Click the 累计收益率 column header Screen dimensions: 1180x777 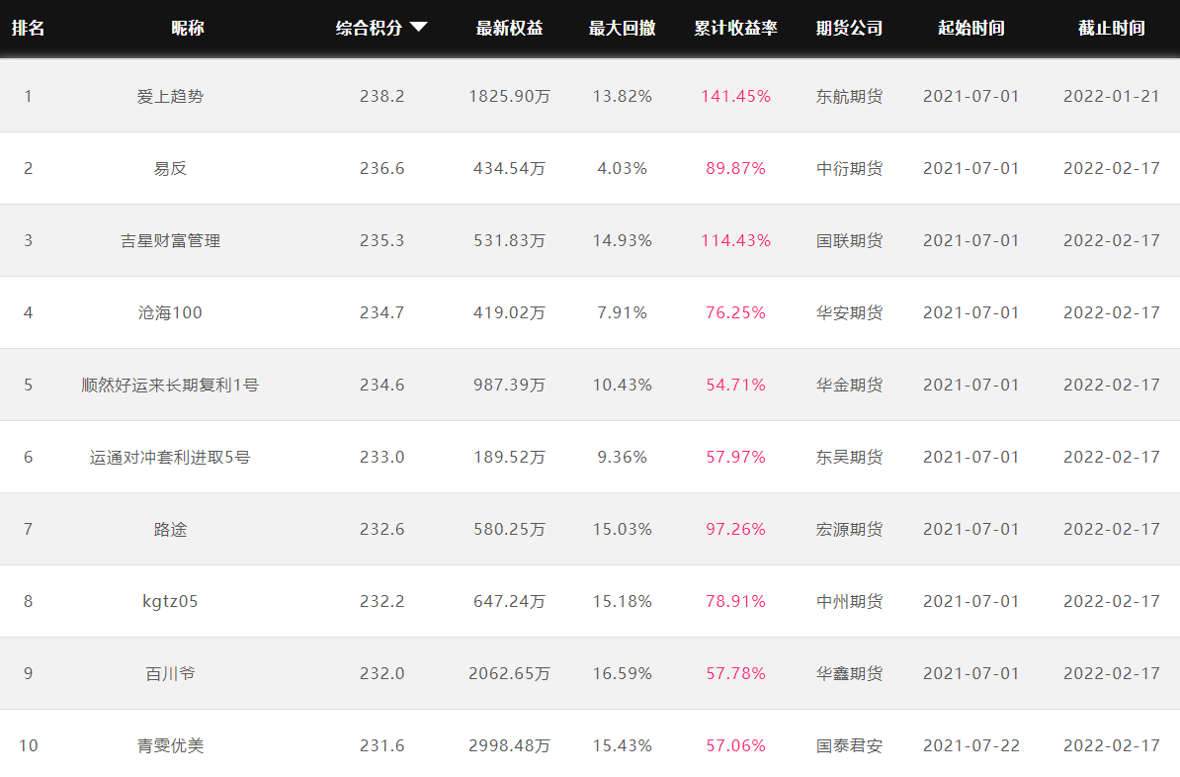735,28
